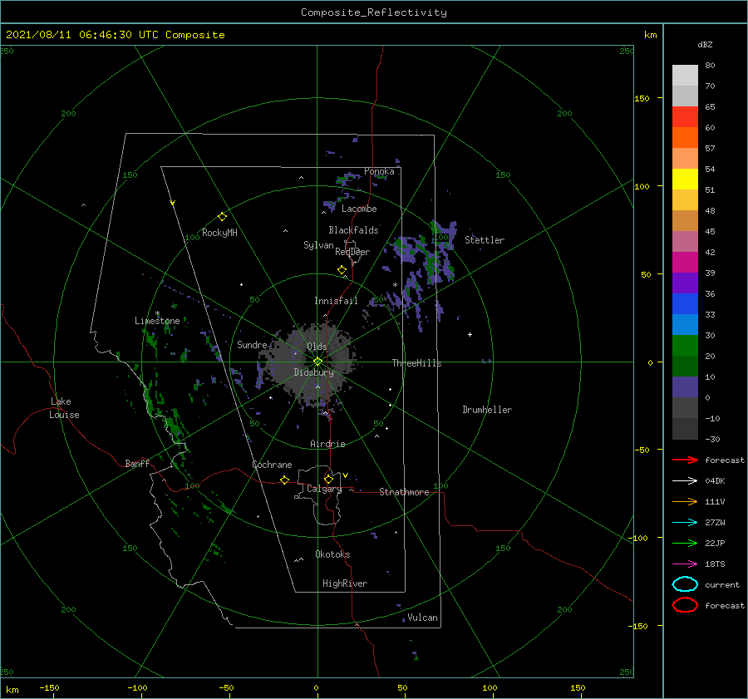Click the Ponoka label
The image size is (748, 699).
[x=379, y=171]
